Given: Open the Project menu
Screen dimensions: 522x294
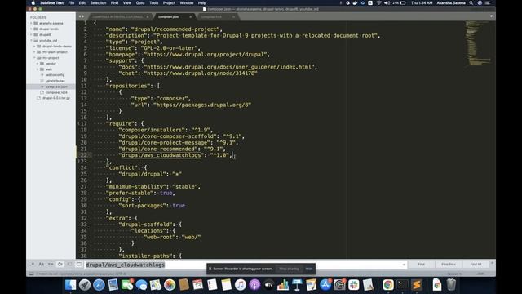Looking at the screenshot, I should pyautogui.click(x=169, y=2).
